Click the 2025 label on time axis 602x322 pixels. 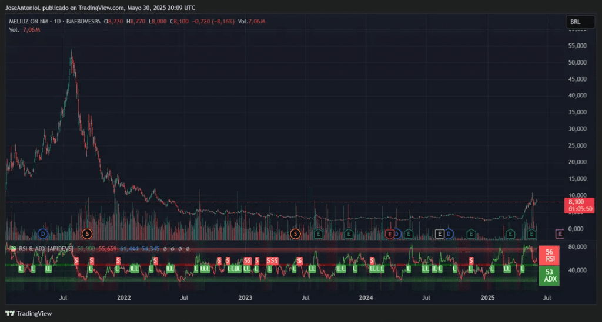[487, 297]
